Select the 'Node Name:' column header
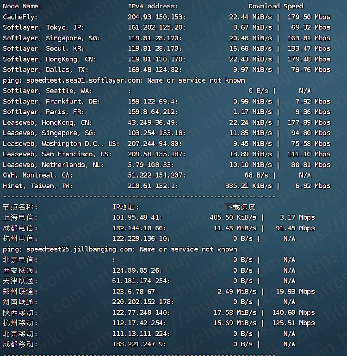Screen dimensions: 347x356 point(22,6)
